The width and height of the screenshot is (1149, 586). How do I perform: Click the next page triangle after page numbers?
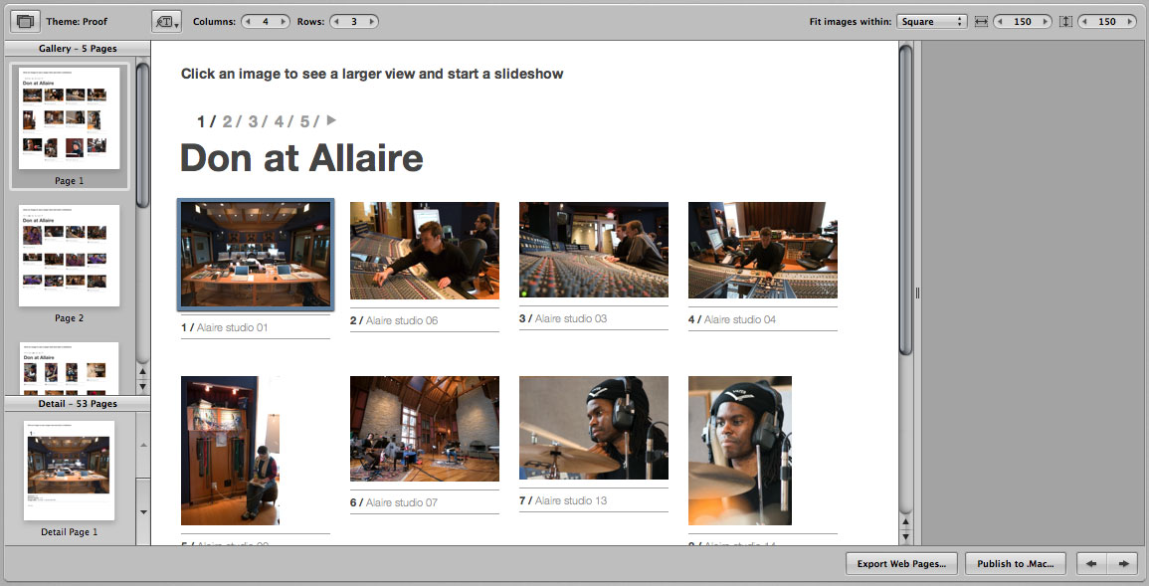coord(331,120)
